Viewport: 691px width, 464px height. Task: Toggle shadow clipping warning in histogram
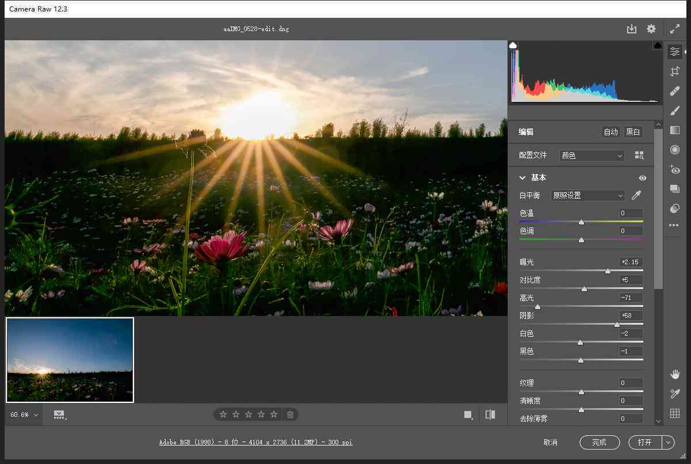513,45
